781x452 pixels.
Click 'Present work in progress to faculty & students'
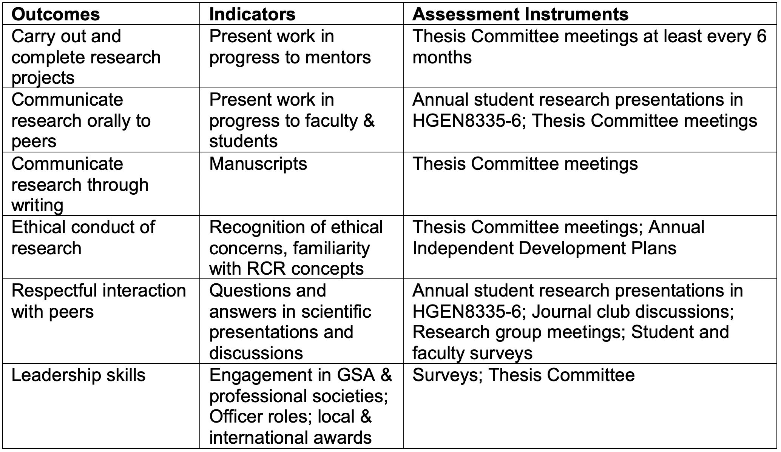coord(301,120)
